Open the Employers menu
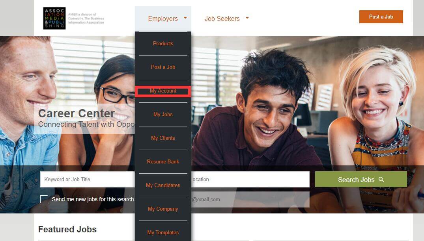Screen dimensions: 424x241 tap(163, 19)
